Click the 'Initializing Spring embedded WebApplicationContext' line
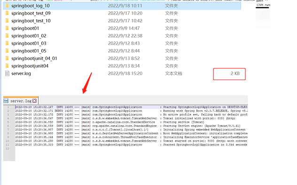 click(130, 129)
